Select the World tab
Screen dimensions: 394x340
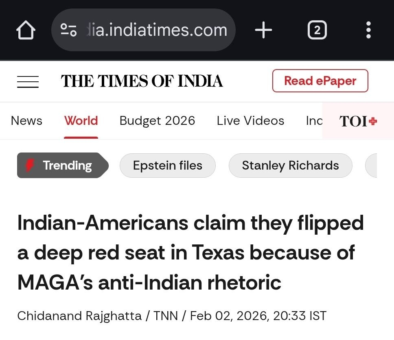81,121
